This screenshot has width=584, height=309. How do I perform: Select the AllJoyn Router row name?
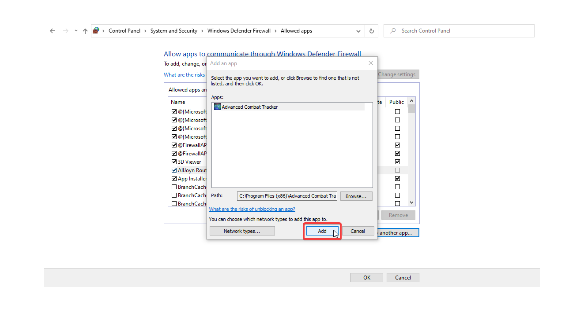point(192,170)
